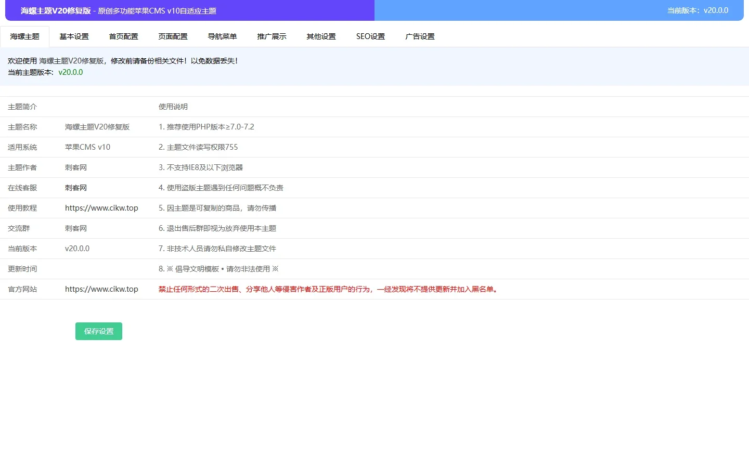The height and width of the screenshot is (468, 749).
Task: Select the 苹果CMS v10 system value
Action: (x=87, y=147)
